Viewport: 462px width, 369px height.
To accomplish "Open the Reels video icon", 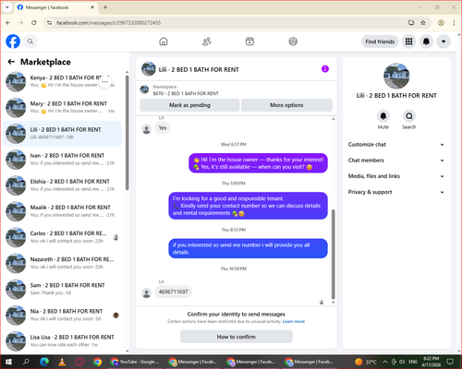I will pyautogui.click(x=249, y=42).
